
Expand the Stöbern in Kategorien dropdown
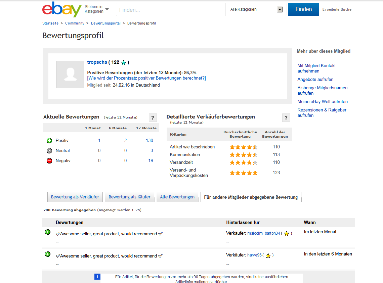(x=96, y=9)
